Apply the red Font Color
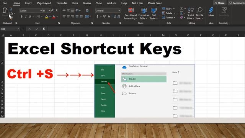The height and width of the screenshot is (138, 245). (x=54, y=16)
